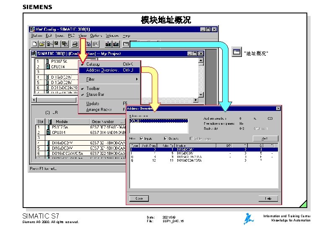Click the Module column header in address table
Screen dimensions: 327x226
(195, 146)
